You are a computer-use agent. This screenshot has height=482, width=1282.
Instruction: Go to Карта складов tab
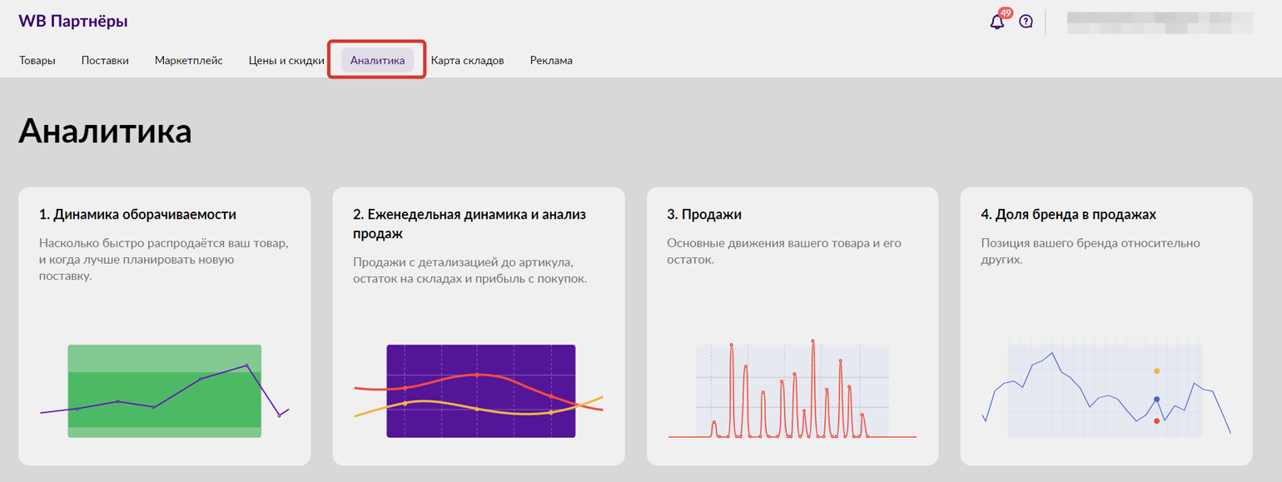467,61
